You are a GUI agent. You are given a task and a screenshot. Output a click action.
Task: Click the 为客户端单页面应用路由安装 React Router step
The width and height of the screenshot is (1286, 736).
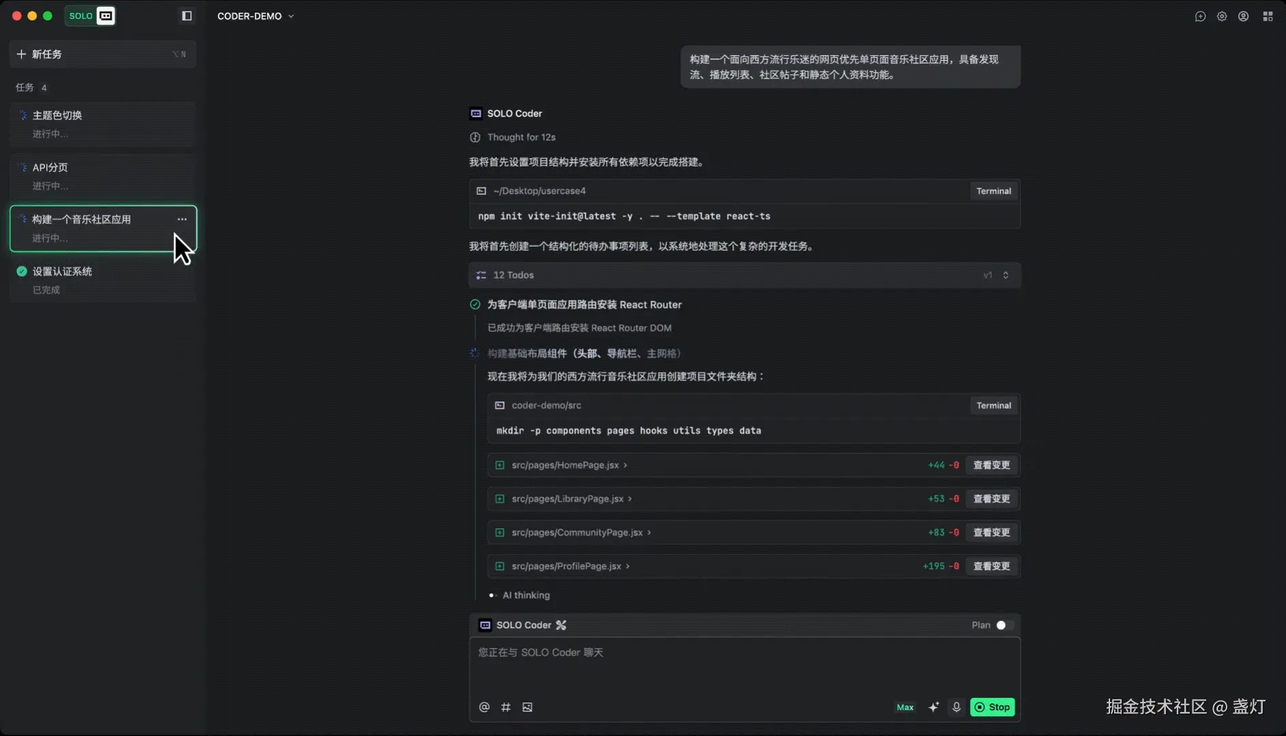584,305
